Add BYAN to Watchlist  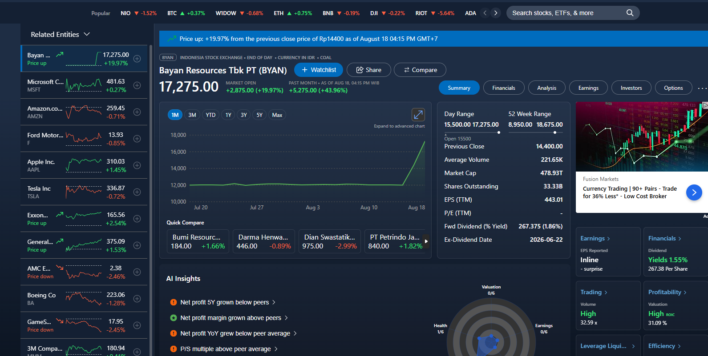[x=319, y=70]
